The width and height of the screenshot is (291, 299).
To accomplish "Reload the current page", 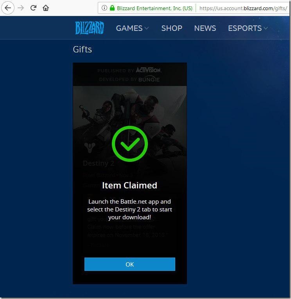I will pyautogui.click(x=34, y=8).
